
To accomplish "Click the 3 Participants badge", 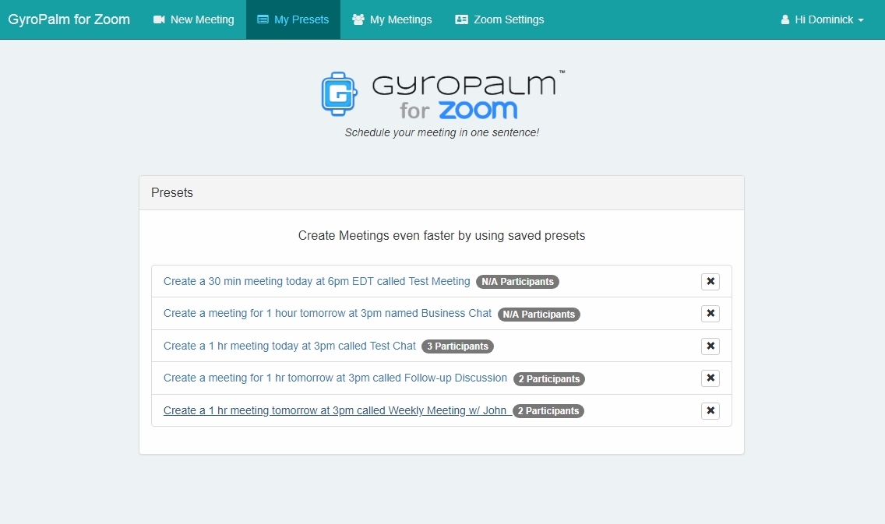I will pos(457,346).
